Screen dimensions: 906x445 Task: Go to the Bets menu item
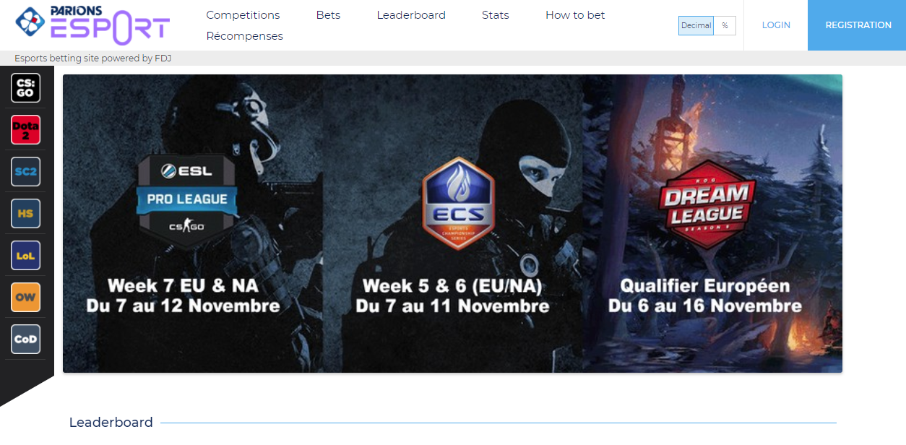coord(328,15)
